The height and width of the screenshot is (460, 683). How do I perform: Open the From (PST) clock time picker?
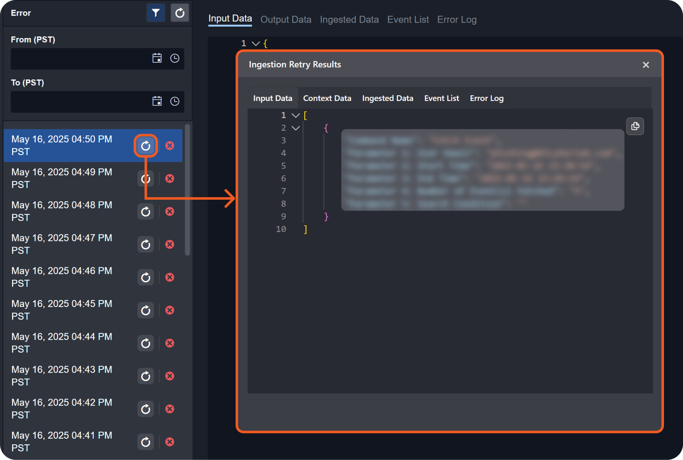click(x=175, y=58)
